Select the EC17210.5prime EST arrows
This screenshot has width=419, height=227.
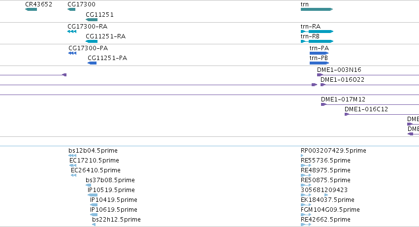tap(73, 165)
